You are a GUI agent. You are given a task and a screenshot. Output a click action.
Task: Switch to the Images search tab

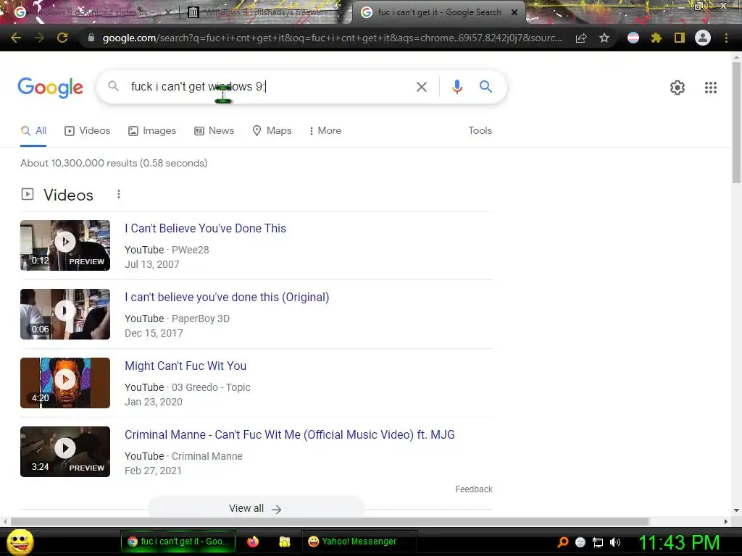click(152, 131)
